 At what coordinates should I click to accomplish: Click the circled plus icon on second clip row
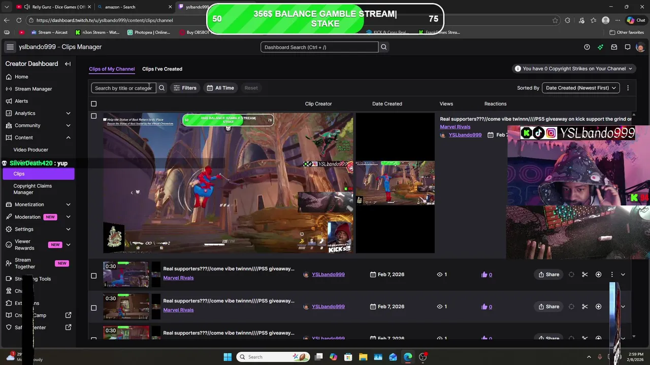(598, 306)
